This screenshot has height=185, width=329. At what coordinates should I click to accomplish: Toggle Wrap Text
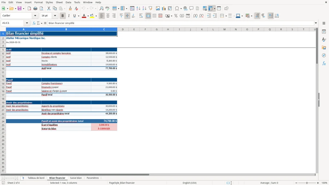coord(141,16)
